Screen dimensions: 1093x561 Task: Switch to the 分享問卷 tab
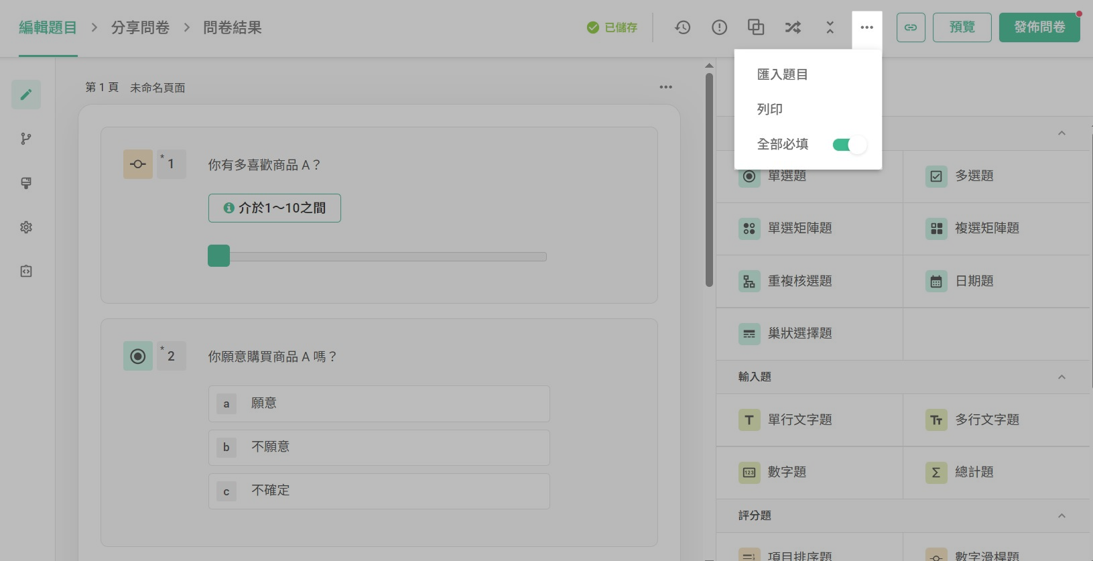[x=140, y=27]
